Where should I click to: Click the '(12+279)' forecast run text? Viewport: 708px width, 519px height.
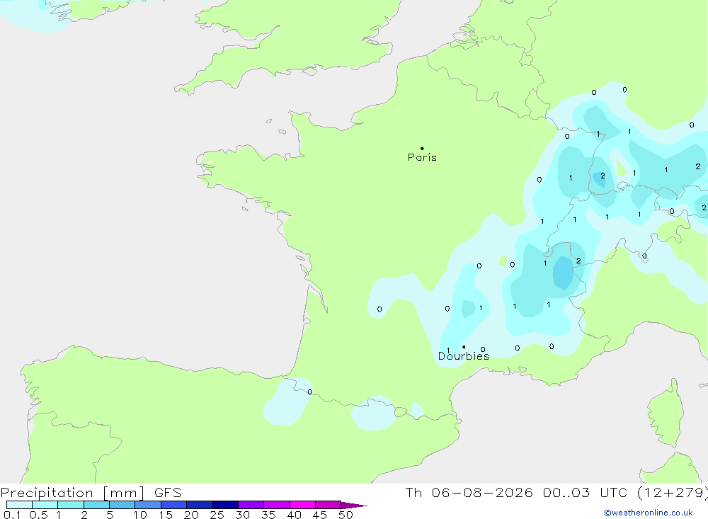pos(673,492)
